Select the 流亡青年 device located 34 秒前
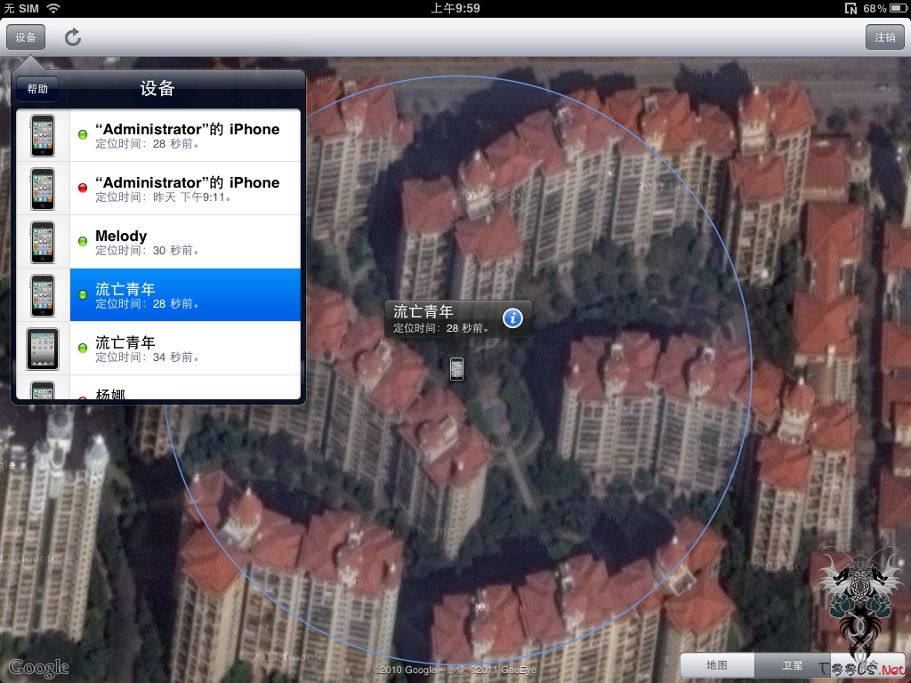 coord(158,349)
